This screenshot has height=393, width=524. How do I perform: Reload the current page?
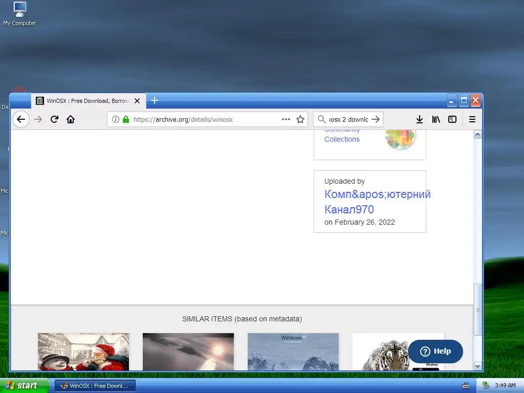54,119
